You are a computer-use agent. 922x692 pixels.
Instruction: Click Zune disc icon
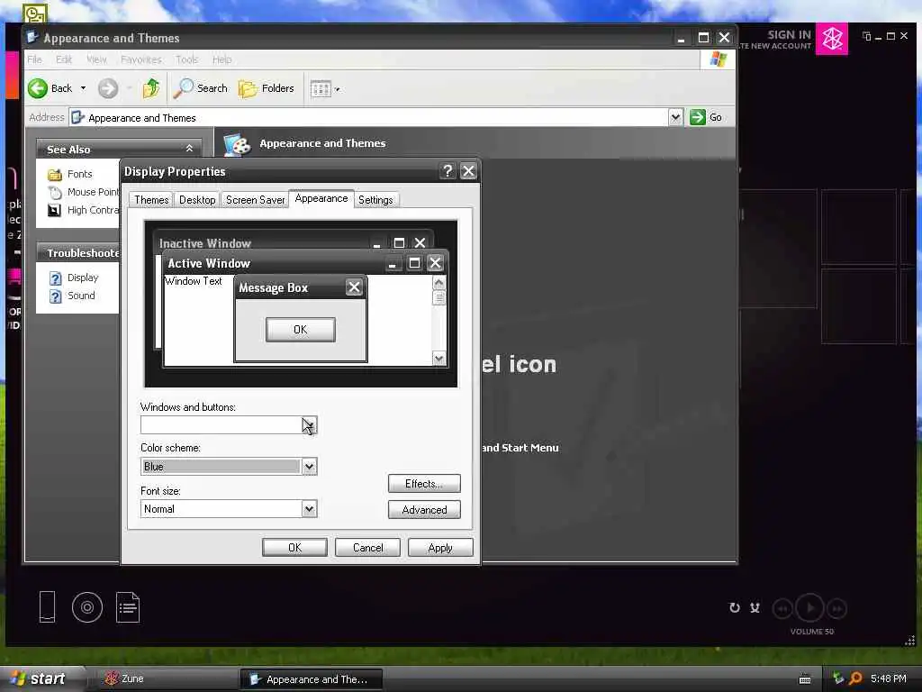pyautogui.click(x=87, y=607)
